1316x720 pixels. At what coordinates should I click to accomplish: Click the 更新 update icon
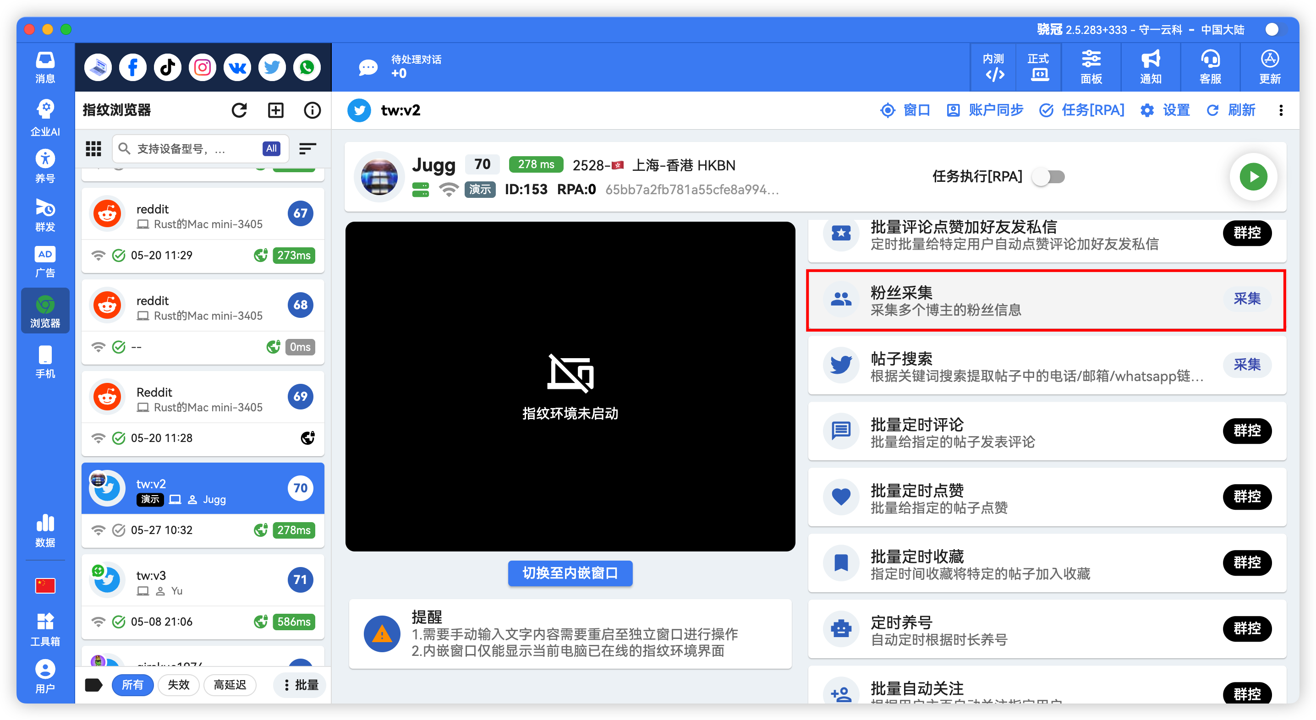1270,67
